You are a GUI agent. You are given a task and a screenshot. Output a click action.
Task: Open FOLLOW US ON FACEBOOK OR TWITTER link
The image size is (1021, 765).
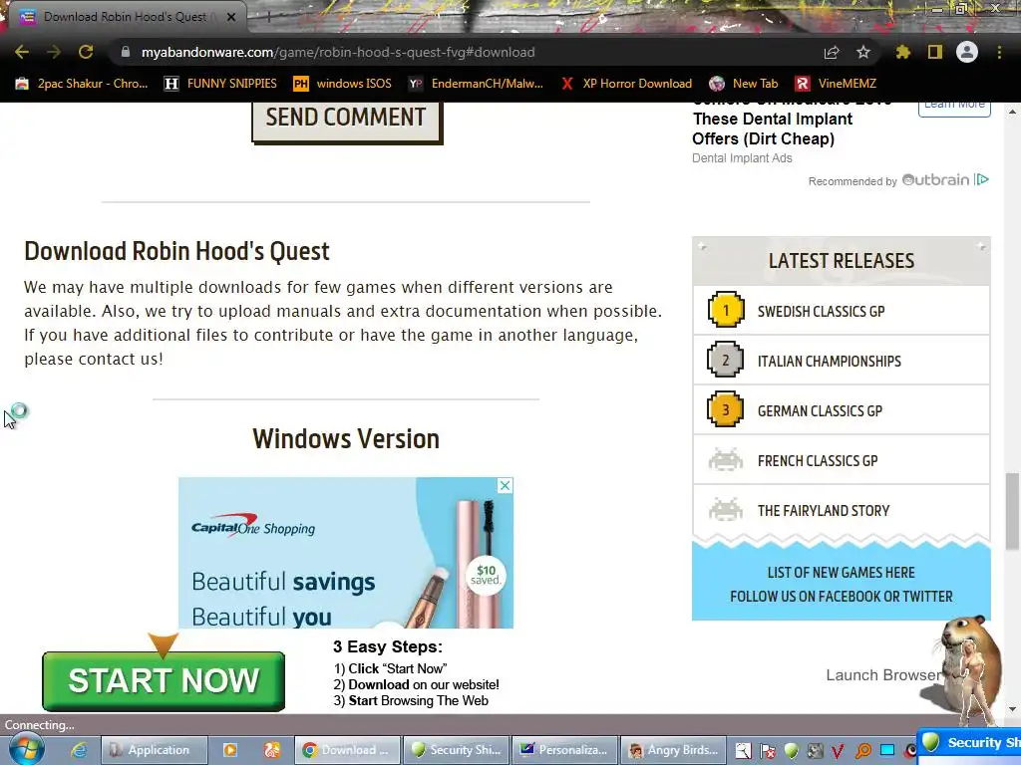pyautogui.click(x=841, y=597)
